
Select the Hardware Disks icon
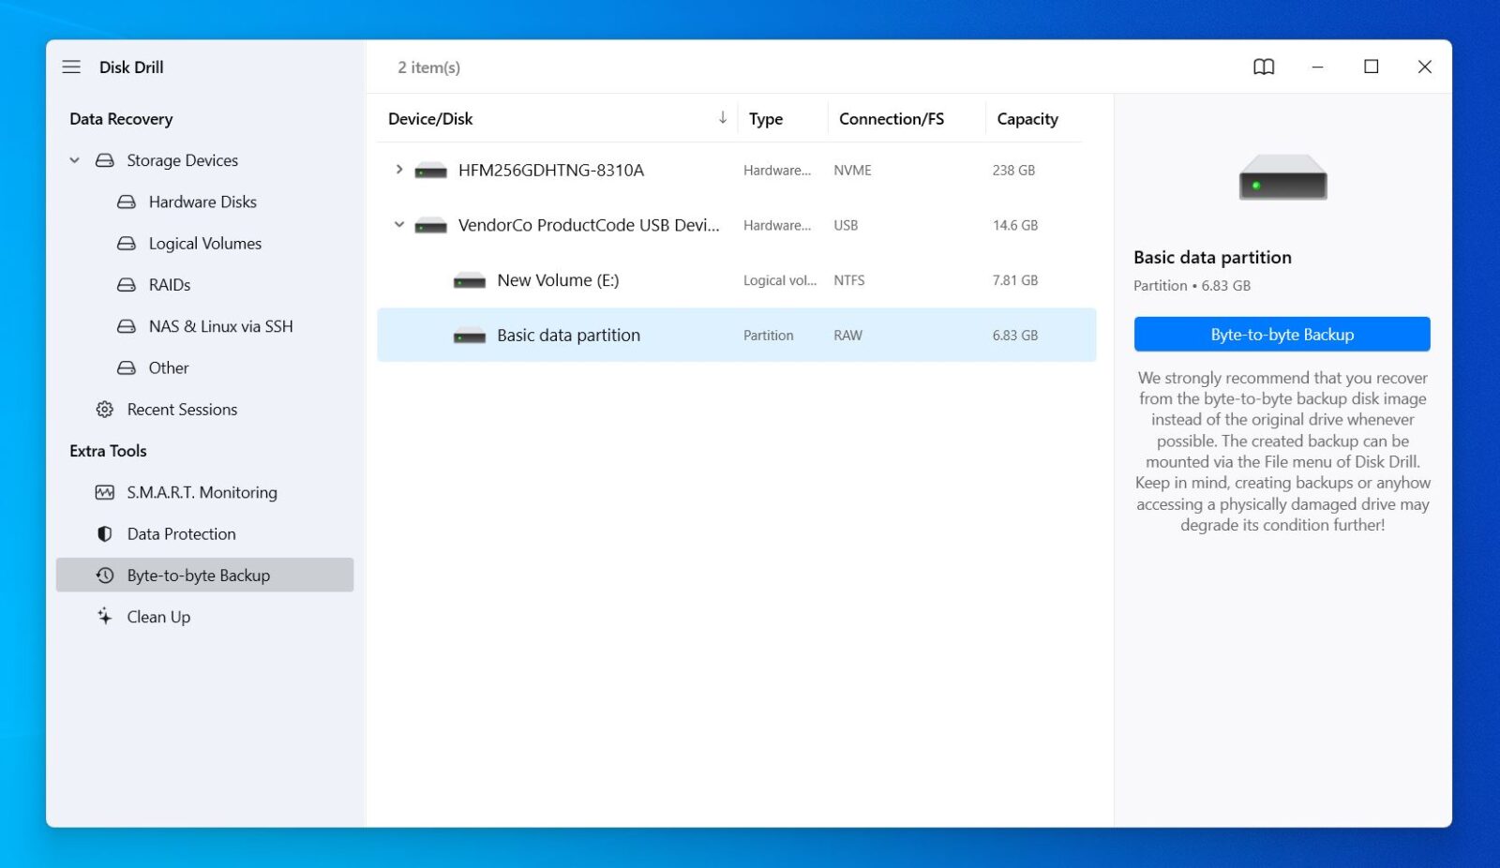(127, 202)
